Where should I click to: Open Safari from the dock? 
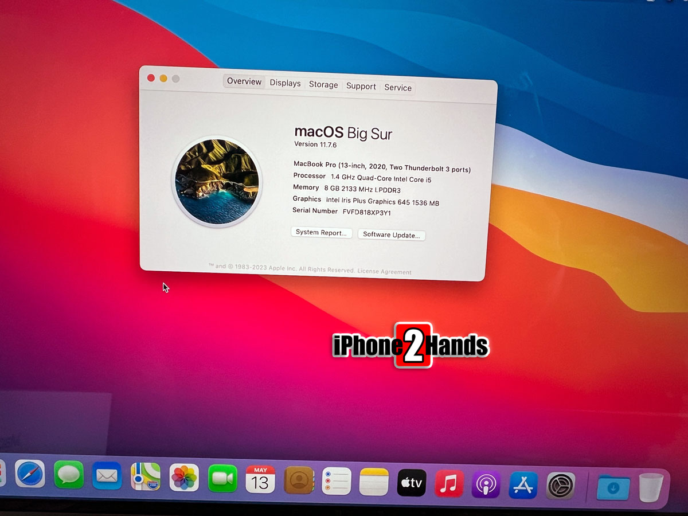click(x=30, y=474)
